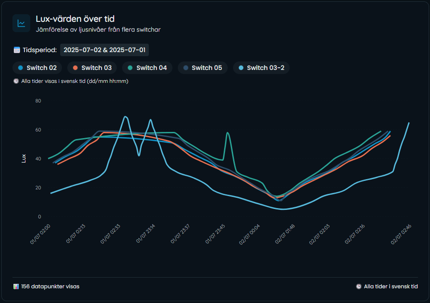Viewport: 430px width, 303px height.
Task: Toggle Switch 02 series in legend
Action: [x=37, y=68]
